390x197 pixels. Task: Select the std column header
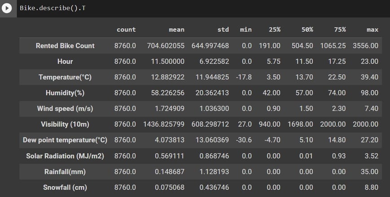tap(223, 30)
